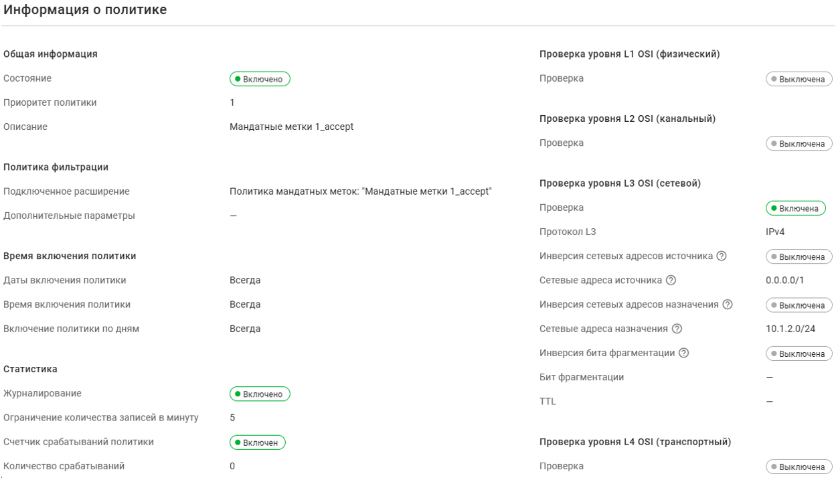Click the source address inversion 'Выключена' badge

(799, 257)
